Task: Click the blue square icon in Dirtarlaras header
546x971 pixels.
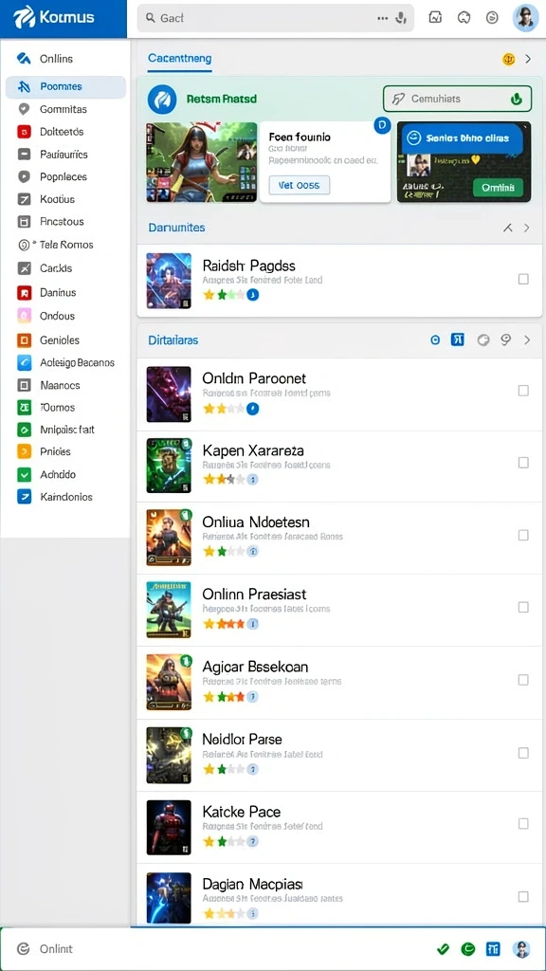Action: [x=458, y=339]
